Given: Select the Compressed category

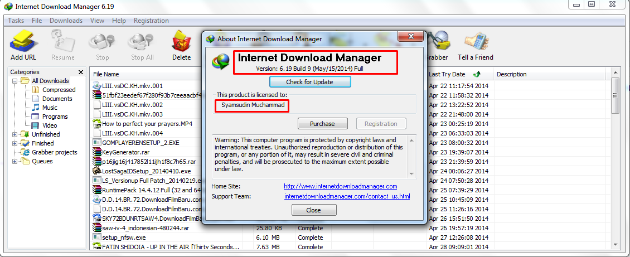Looking at the screenshot, I should tap(59, 90).
